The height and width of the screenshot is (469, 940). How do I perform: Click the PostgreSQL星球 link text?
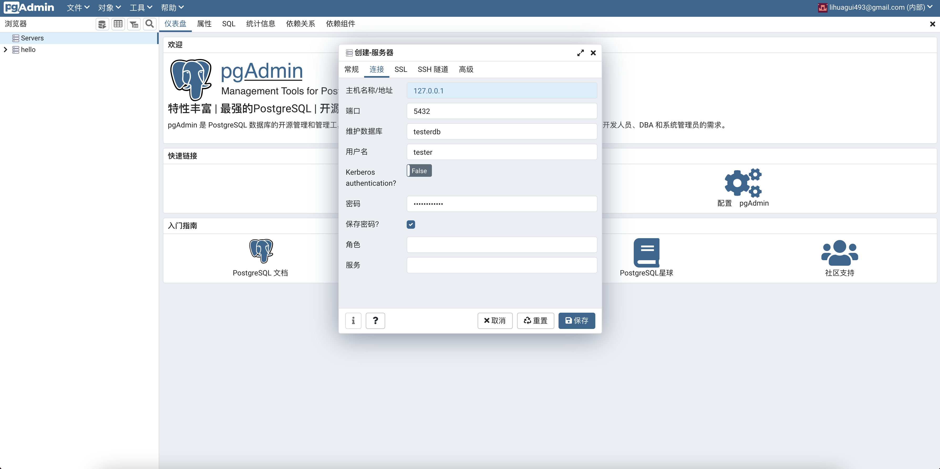pos(646,273)
